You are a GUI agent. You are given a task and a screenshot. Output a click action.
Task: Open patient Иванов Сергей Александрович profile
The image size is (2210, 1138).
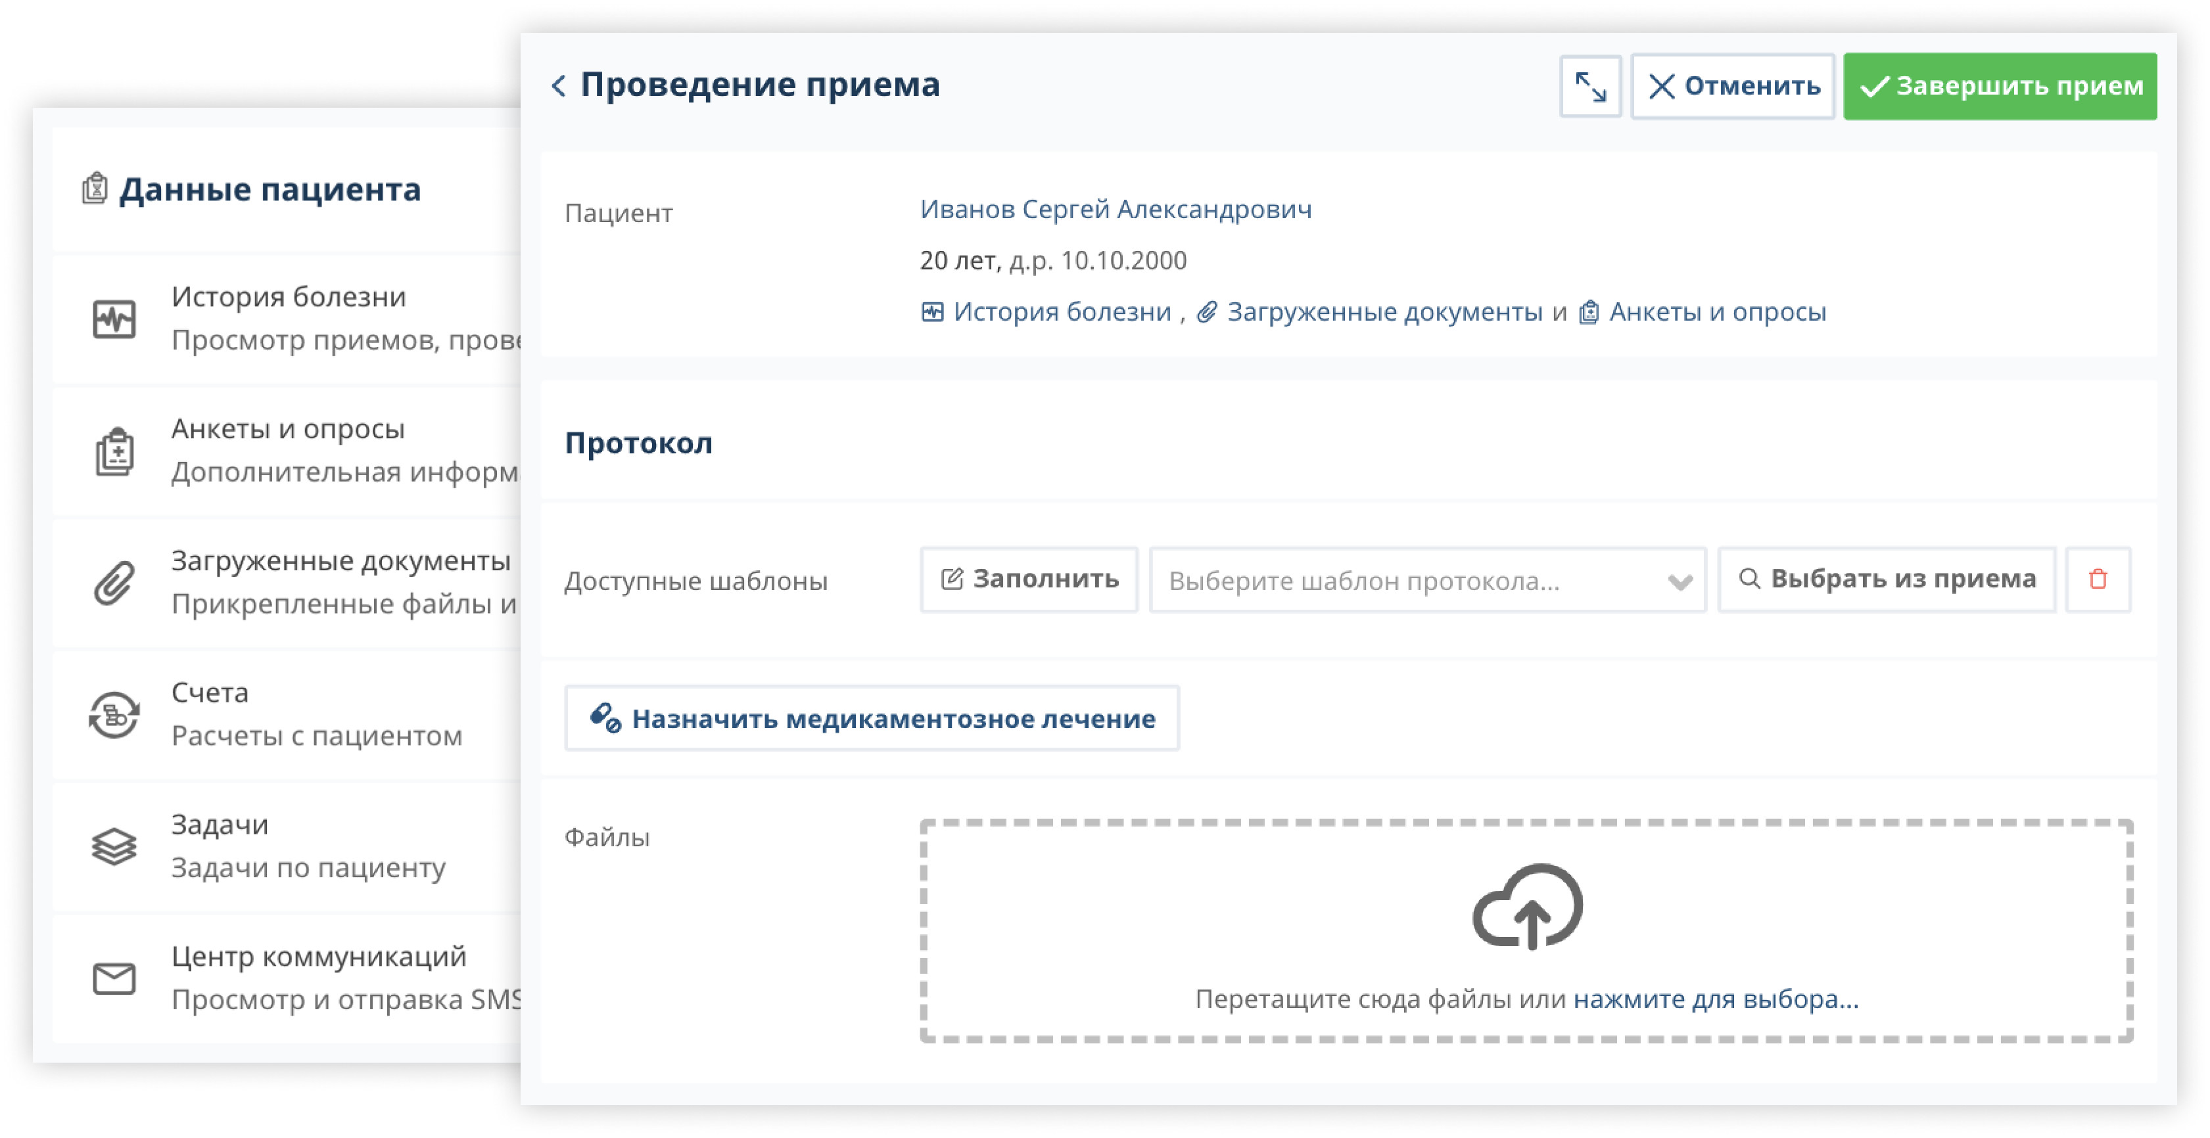click(1116, 209)
